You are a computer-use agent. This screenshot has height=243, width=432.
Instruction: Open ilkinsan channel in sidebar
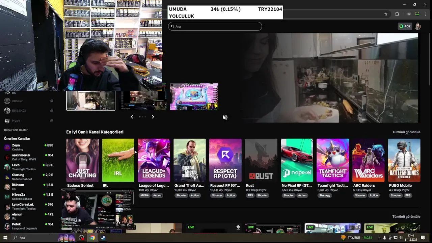click(29, 187)
